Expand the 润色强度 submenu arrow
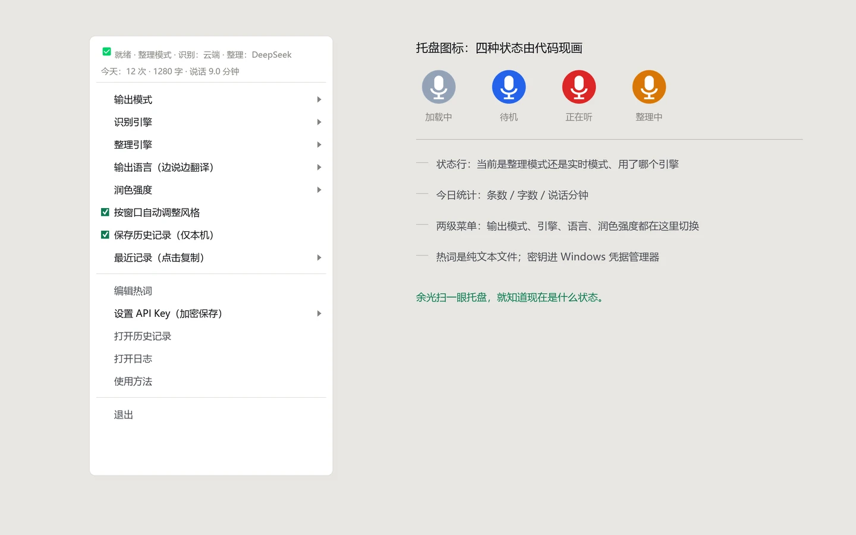Viewport: 856px width, 535px height. tap(319, 190)
